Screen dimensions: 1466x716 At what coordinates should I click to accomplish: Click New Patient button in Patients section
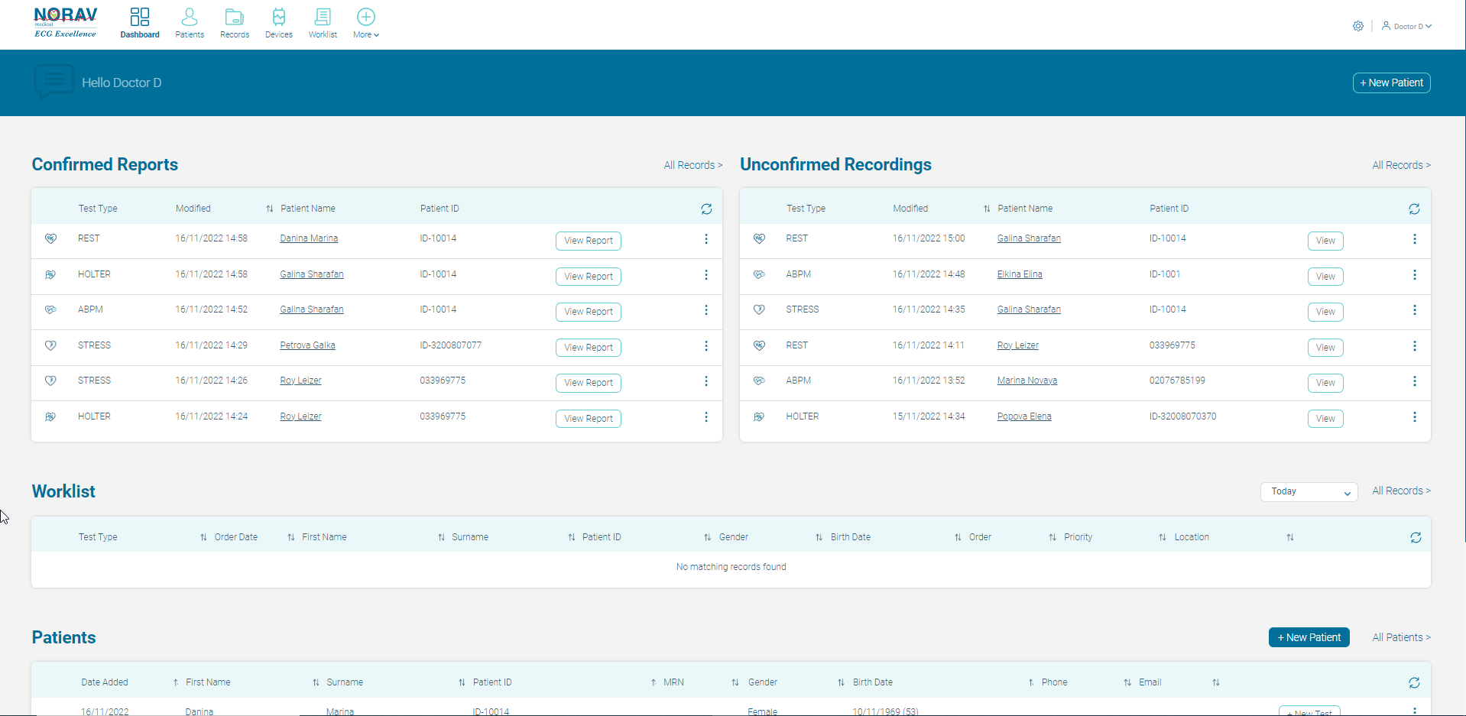point(1309,637)
